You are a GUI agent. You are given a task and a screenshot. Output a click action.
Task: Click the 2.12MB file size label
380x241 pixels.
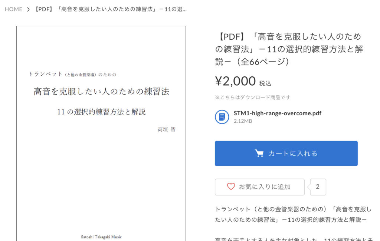[243, 121]
